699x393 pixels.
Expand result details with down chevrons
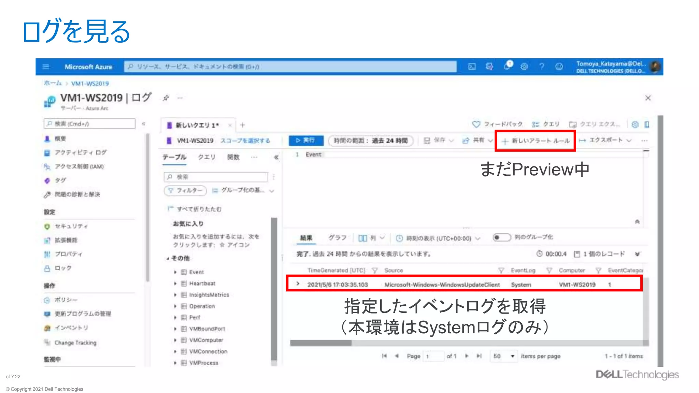(x=637, y=254)
